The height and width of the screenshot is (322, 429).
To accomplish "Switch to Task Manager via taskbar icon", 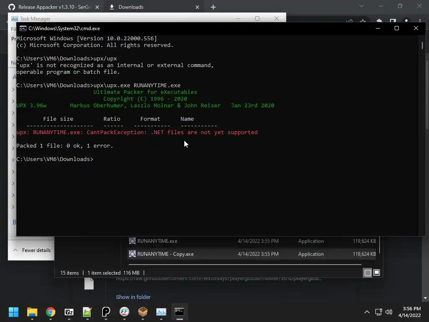I will tap(161, 312).
